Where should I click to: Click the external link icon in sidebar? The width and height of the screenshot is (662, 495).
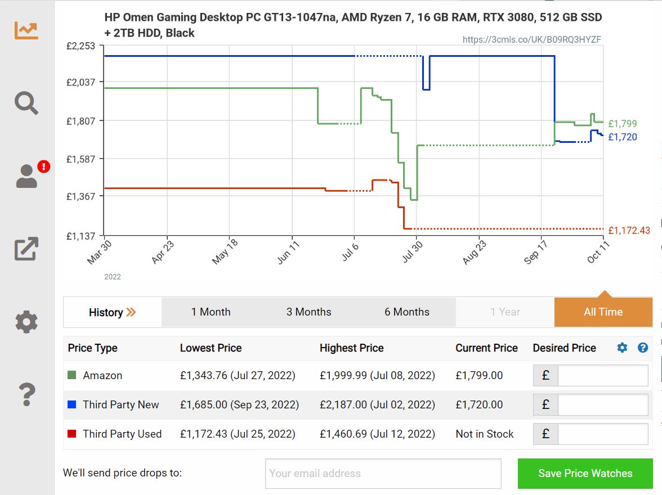(x=26, y=249)
